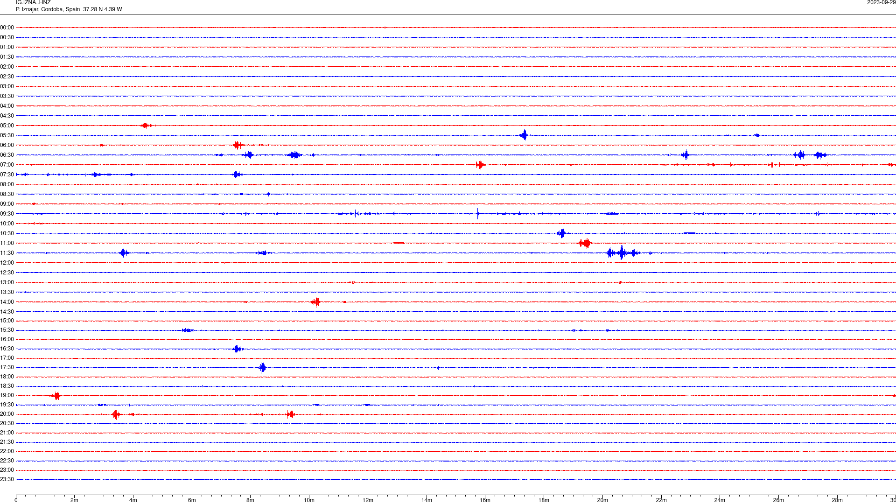
Task: Select the 07:00 time row label
Action: click(x=7, y=165)
